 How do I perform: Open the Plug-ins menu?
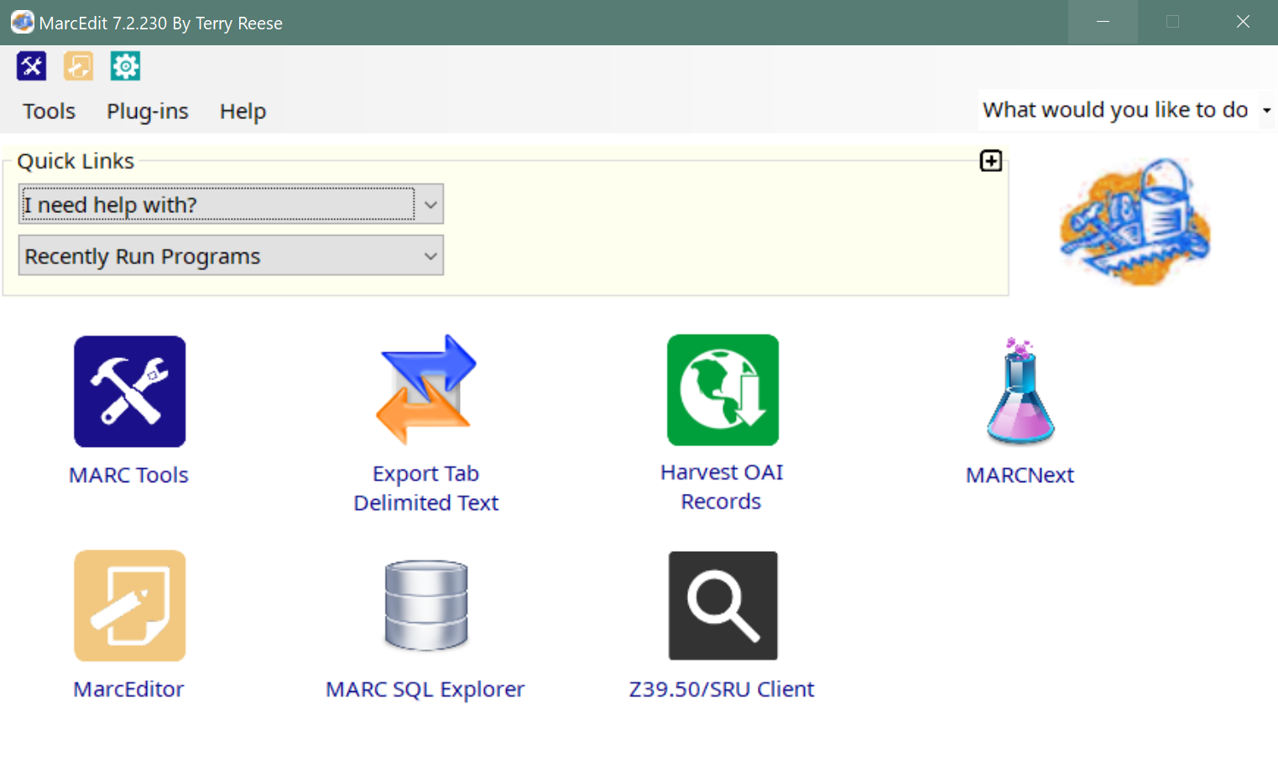tap(147, 111)
